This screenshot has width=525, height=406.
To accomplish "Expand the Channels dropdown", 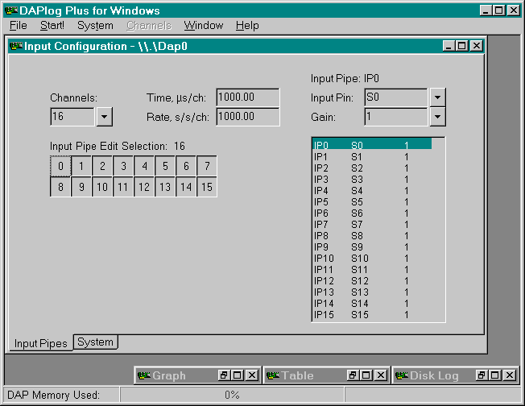I will (x=105, y=117).
